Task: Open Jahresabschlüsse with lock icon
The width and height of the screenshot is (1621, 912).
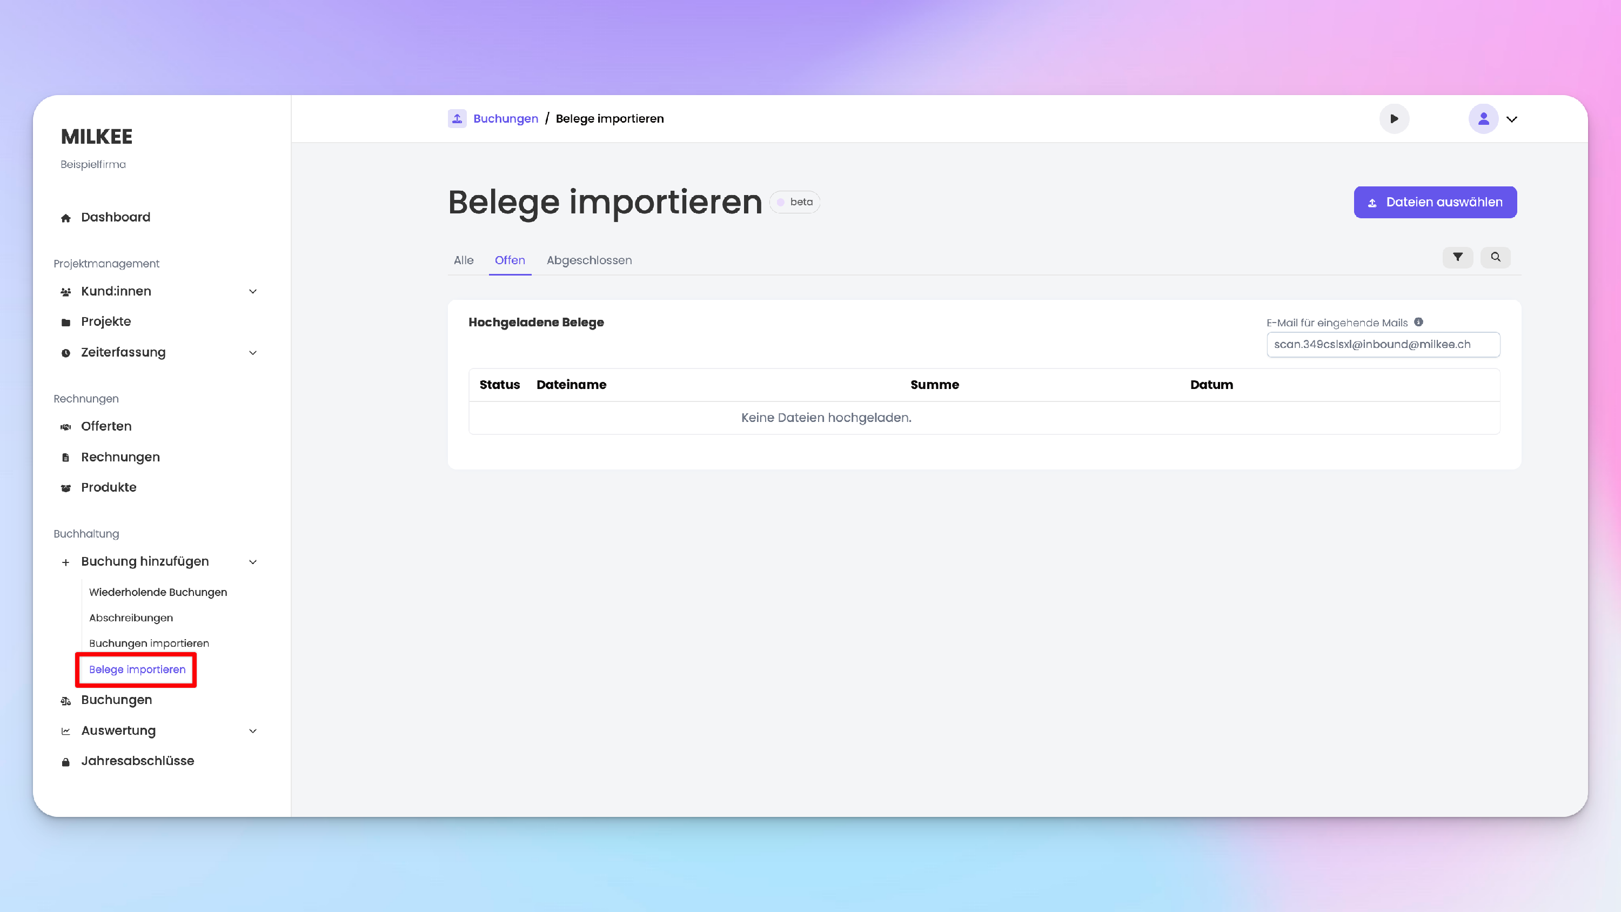Action: (66, 762)
